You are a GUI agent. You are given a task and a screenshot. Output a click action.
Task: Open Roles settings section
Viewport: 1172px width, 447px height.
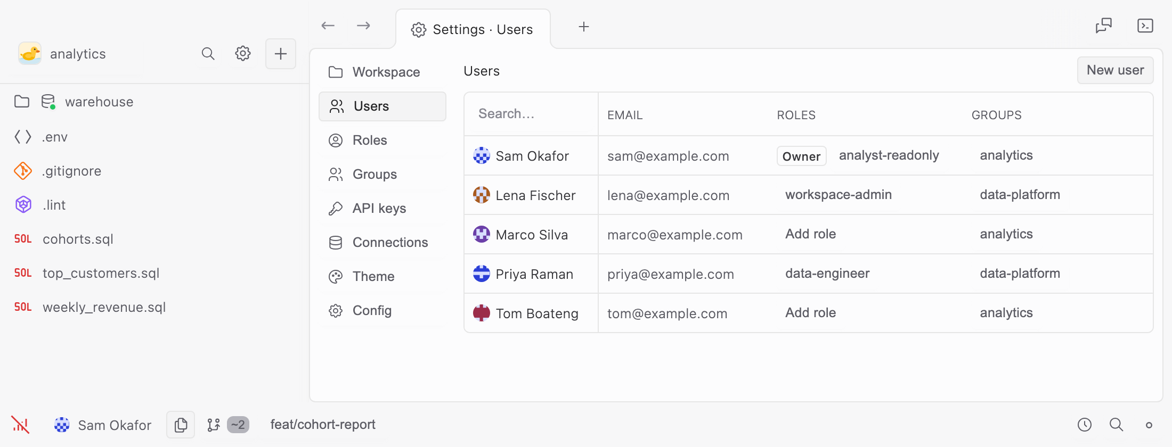382,140
